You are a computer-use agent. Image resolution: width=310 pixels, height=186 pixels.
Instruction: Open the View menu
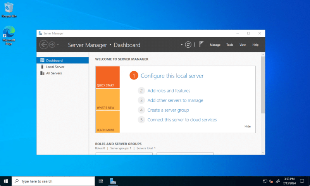pos(243,45)
